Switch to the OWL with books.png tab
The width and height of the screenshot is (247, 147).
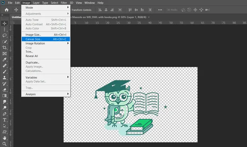[109, 17]
